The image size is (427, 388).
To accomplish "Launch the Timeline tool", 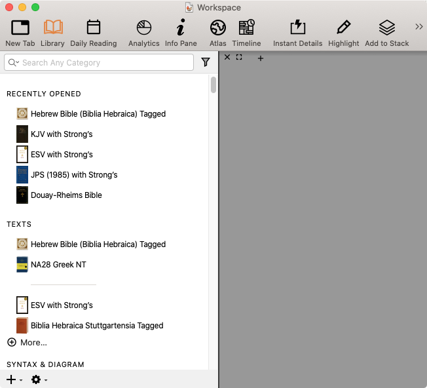I will [246, 32].
